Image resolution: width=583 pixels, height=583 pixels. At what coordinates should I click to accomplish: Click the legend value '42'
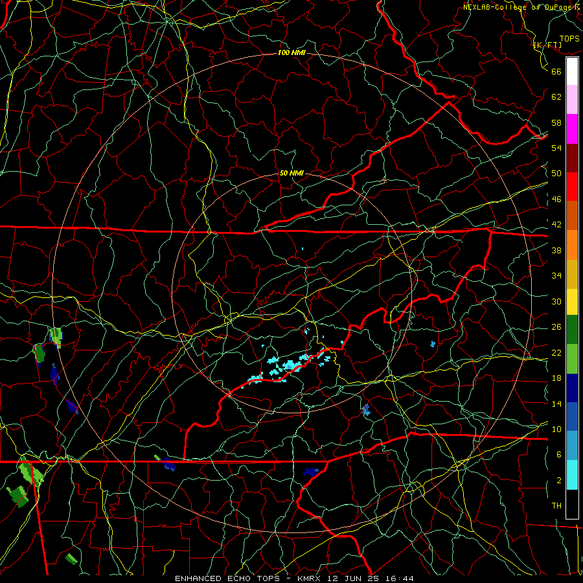tap(556, 224)
